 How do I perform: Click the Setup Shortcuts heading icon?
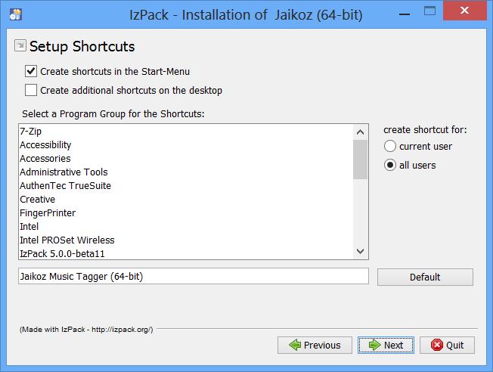coord(20,45)
